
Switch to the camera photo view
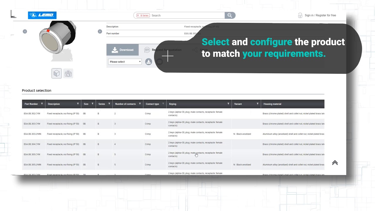pyautogui.click(x=68, y=74)
